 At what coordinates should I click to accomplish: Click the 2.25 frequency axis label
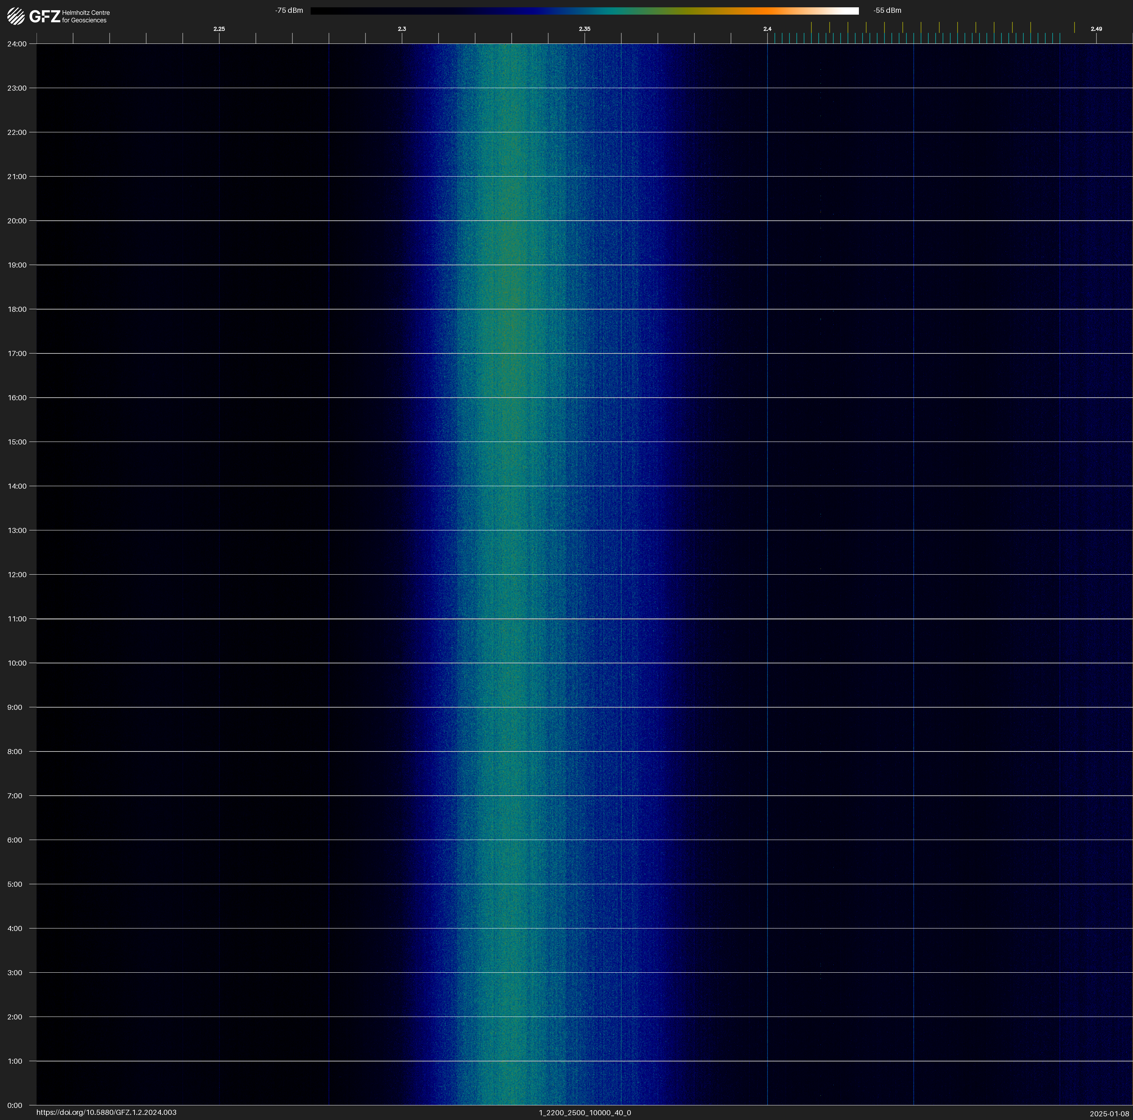click(219, 29)
